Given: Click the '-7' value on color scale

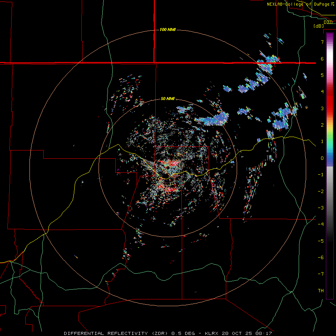Looking at the screenshot, I should pyautogui.click(x=321, y=274).
